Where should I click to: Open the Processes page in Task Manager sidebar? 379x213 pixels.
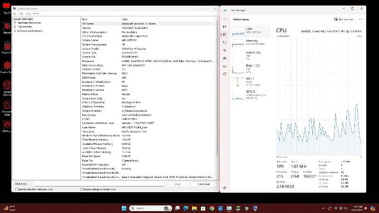pos(225,27)
